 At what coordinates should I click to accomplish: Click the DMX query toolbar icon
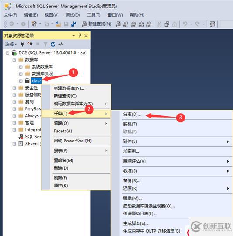[134, 24]
